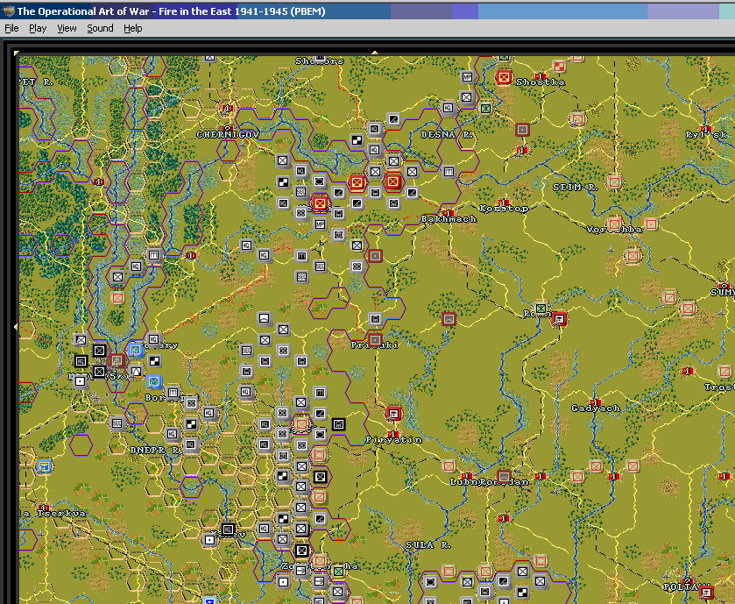The height and width of the screenshot is (604, 735).
Task: Click the map scroll-up arrow on top border
Action: pyautogui.click(x=375, y=53)
